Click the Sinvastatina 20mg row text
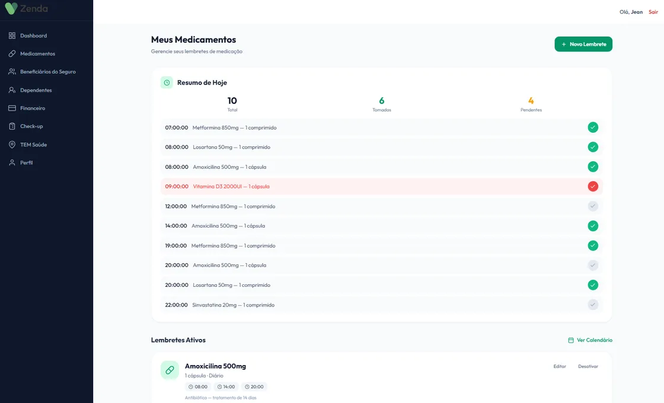This screenshot has height=403, width=664. (x=234, y=305)
